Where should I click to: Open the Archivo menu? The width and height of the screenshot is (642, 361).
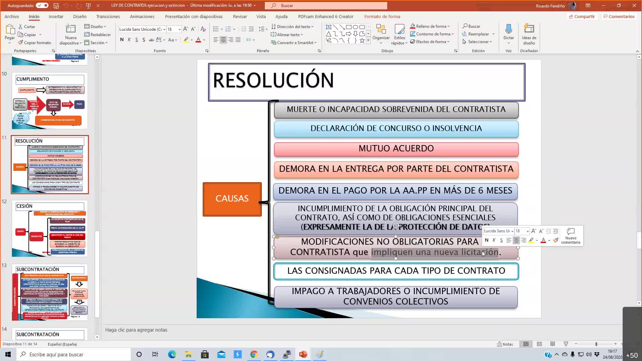12,16
